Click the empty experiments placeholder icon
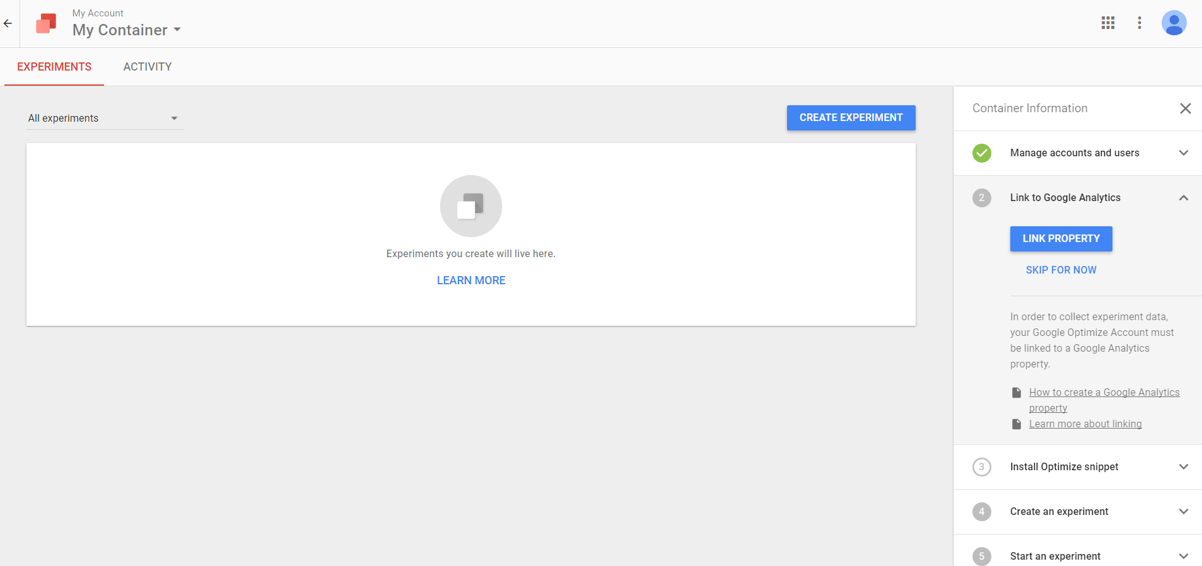1202x566 pixels. (470, 206)
